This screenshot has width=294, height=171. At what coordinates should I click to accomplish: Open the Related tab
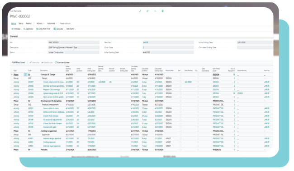(28, 23)
